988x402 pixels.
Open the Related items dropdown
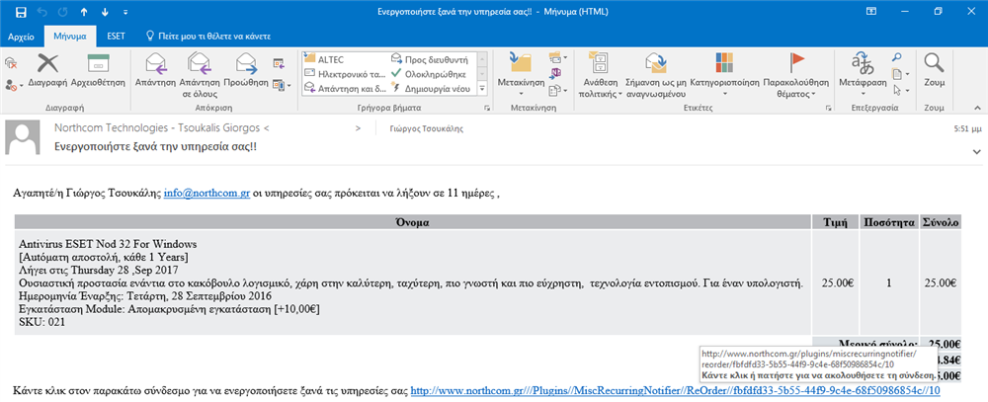pyautogui.click(x=900, y=74)
